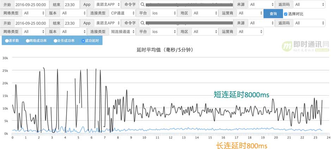Viewport: 331px width, 149px height.
Task: Click the hour 18 x-axis label
Action: [x=250, y=138]
